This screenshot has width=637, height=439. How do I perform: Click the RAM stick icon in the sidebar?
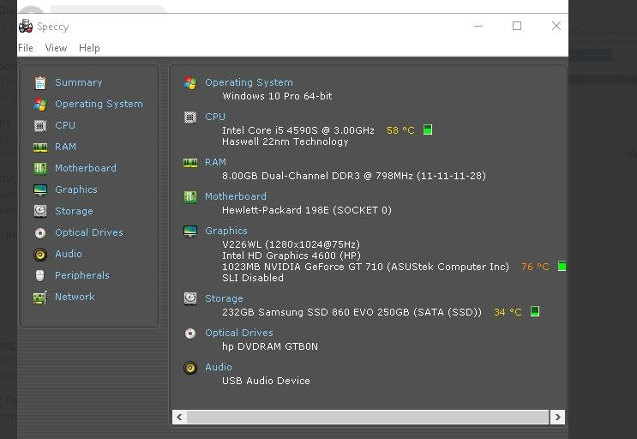tap(39, 147)
